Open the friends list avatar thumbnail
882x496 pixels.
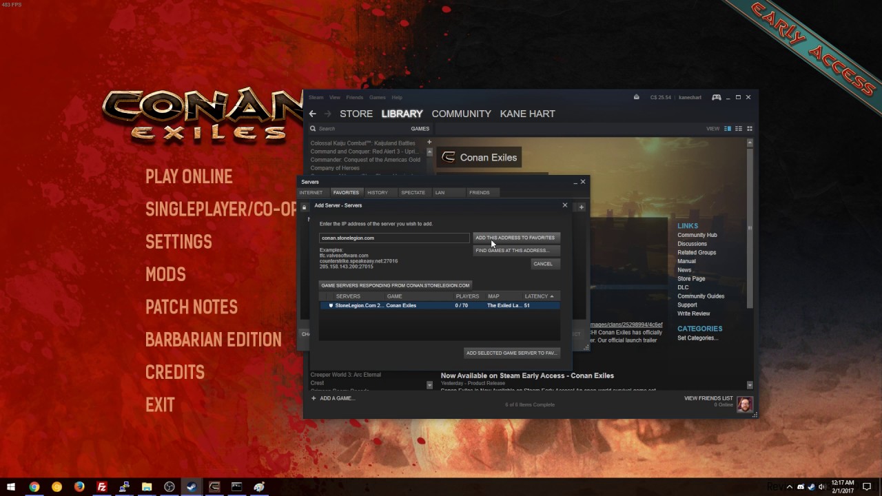[745, 404]
